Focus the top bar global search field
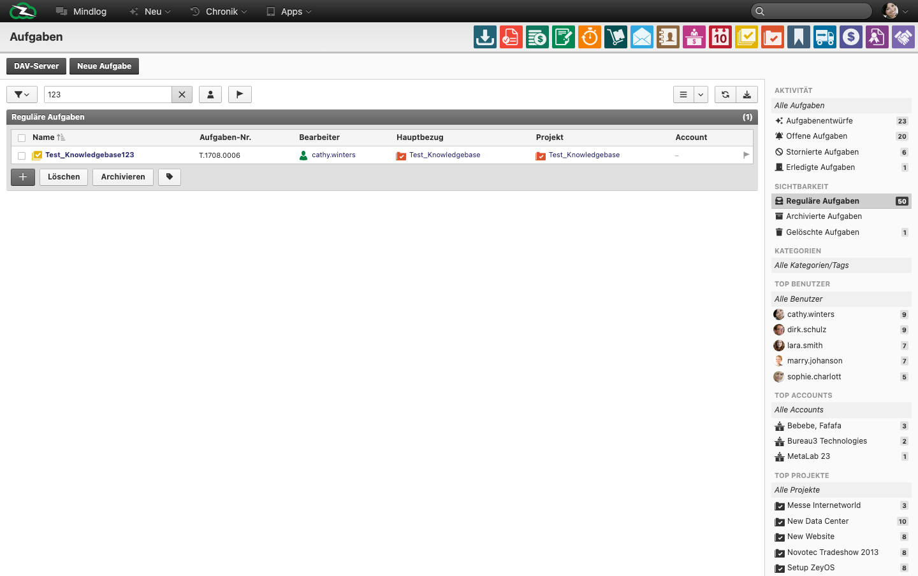Image resolution: width=918 pixels, height=576 pixels. tap(812, 11)
